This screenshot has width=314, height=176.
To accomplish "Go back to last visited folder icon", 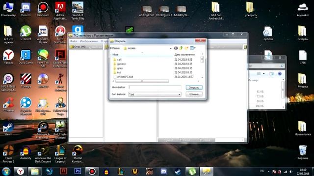I will click(176, 48).
